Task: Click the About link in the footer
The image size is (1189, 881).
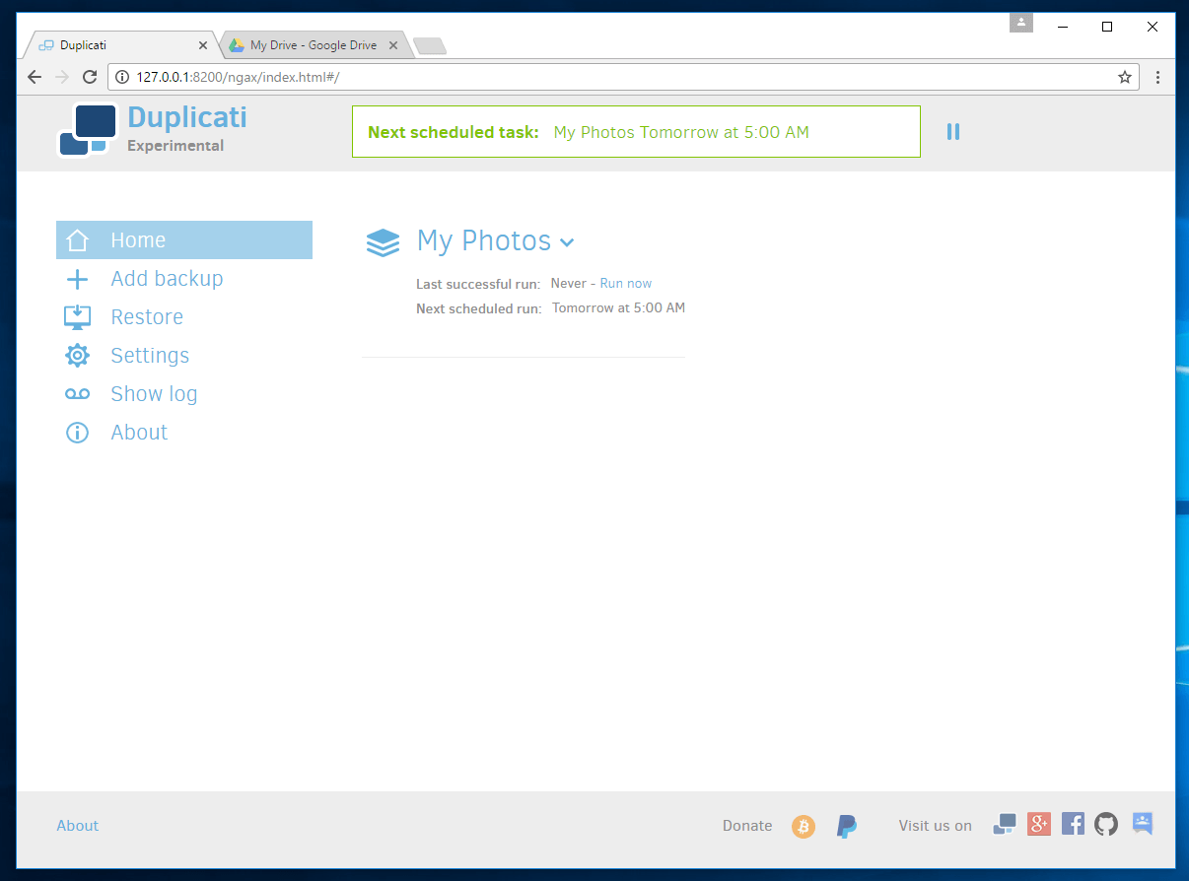Action: pyautogui.click(x=78, y=826)
